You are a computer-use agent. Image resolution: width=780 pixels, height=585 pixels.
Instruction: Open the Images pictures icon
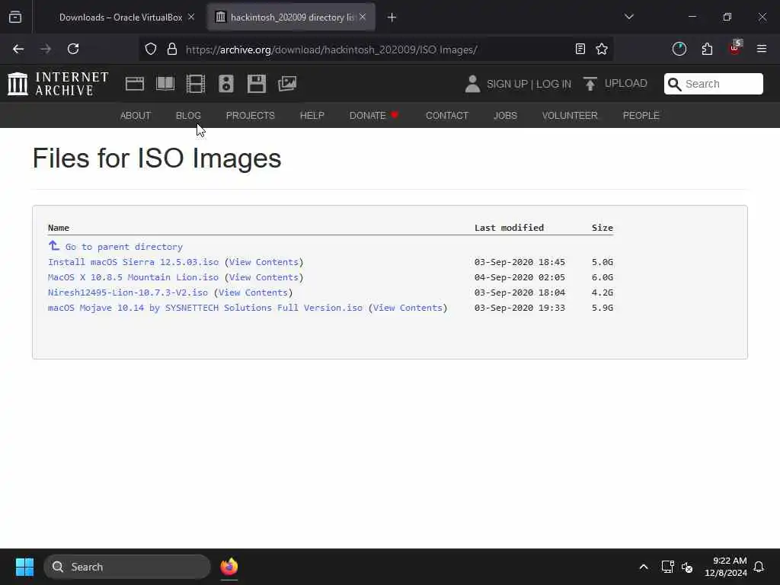pos(287,84)
